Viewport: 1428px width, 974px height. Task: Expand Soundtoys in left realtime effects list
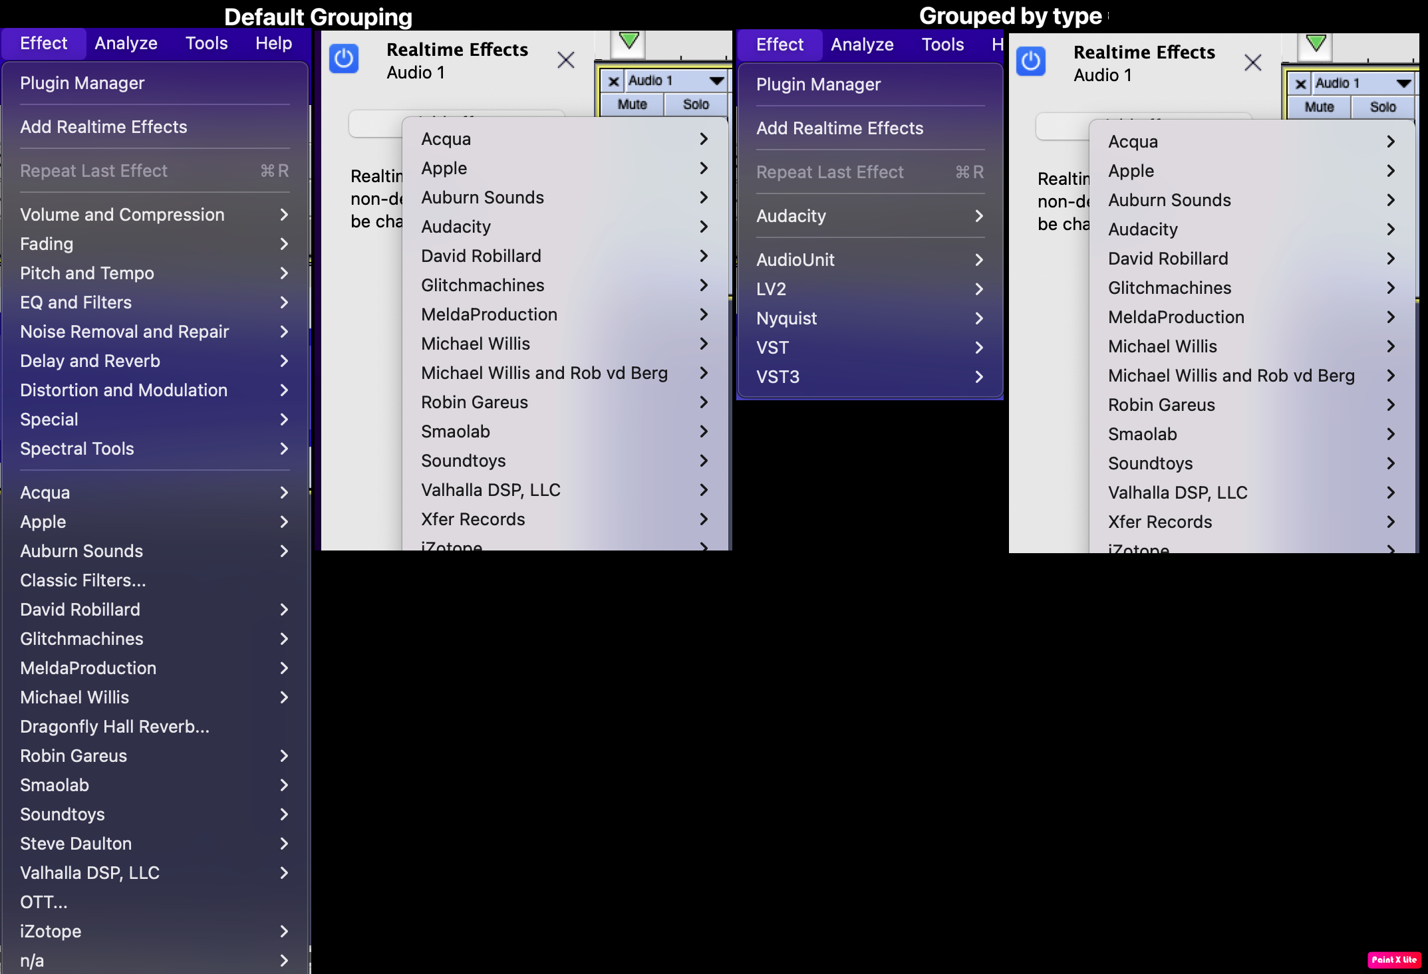(565, 461)
